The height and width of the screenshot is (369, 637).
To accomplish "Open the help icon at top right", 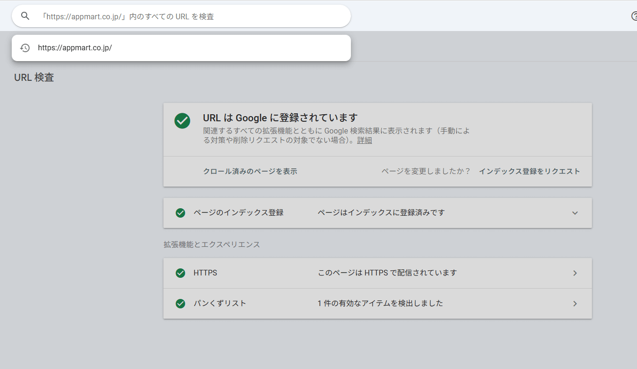I will tap(634, 16).
